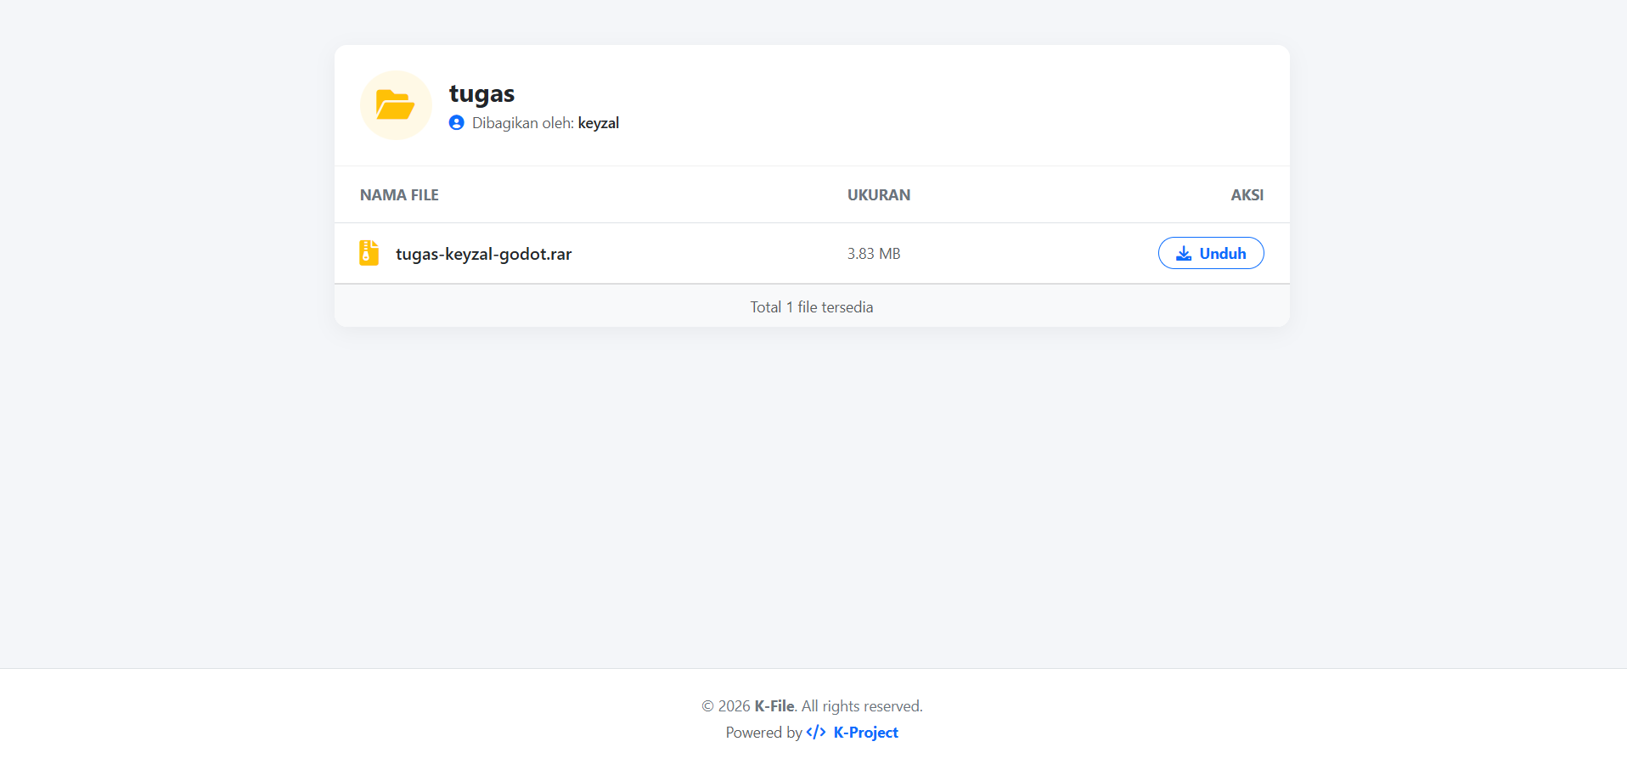Image resolution: width=1627 pixels, height=764 pixels.
Task: Click the 3.83 MB file size
Action: point(873,254)
